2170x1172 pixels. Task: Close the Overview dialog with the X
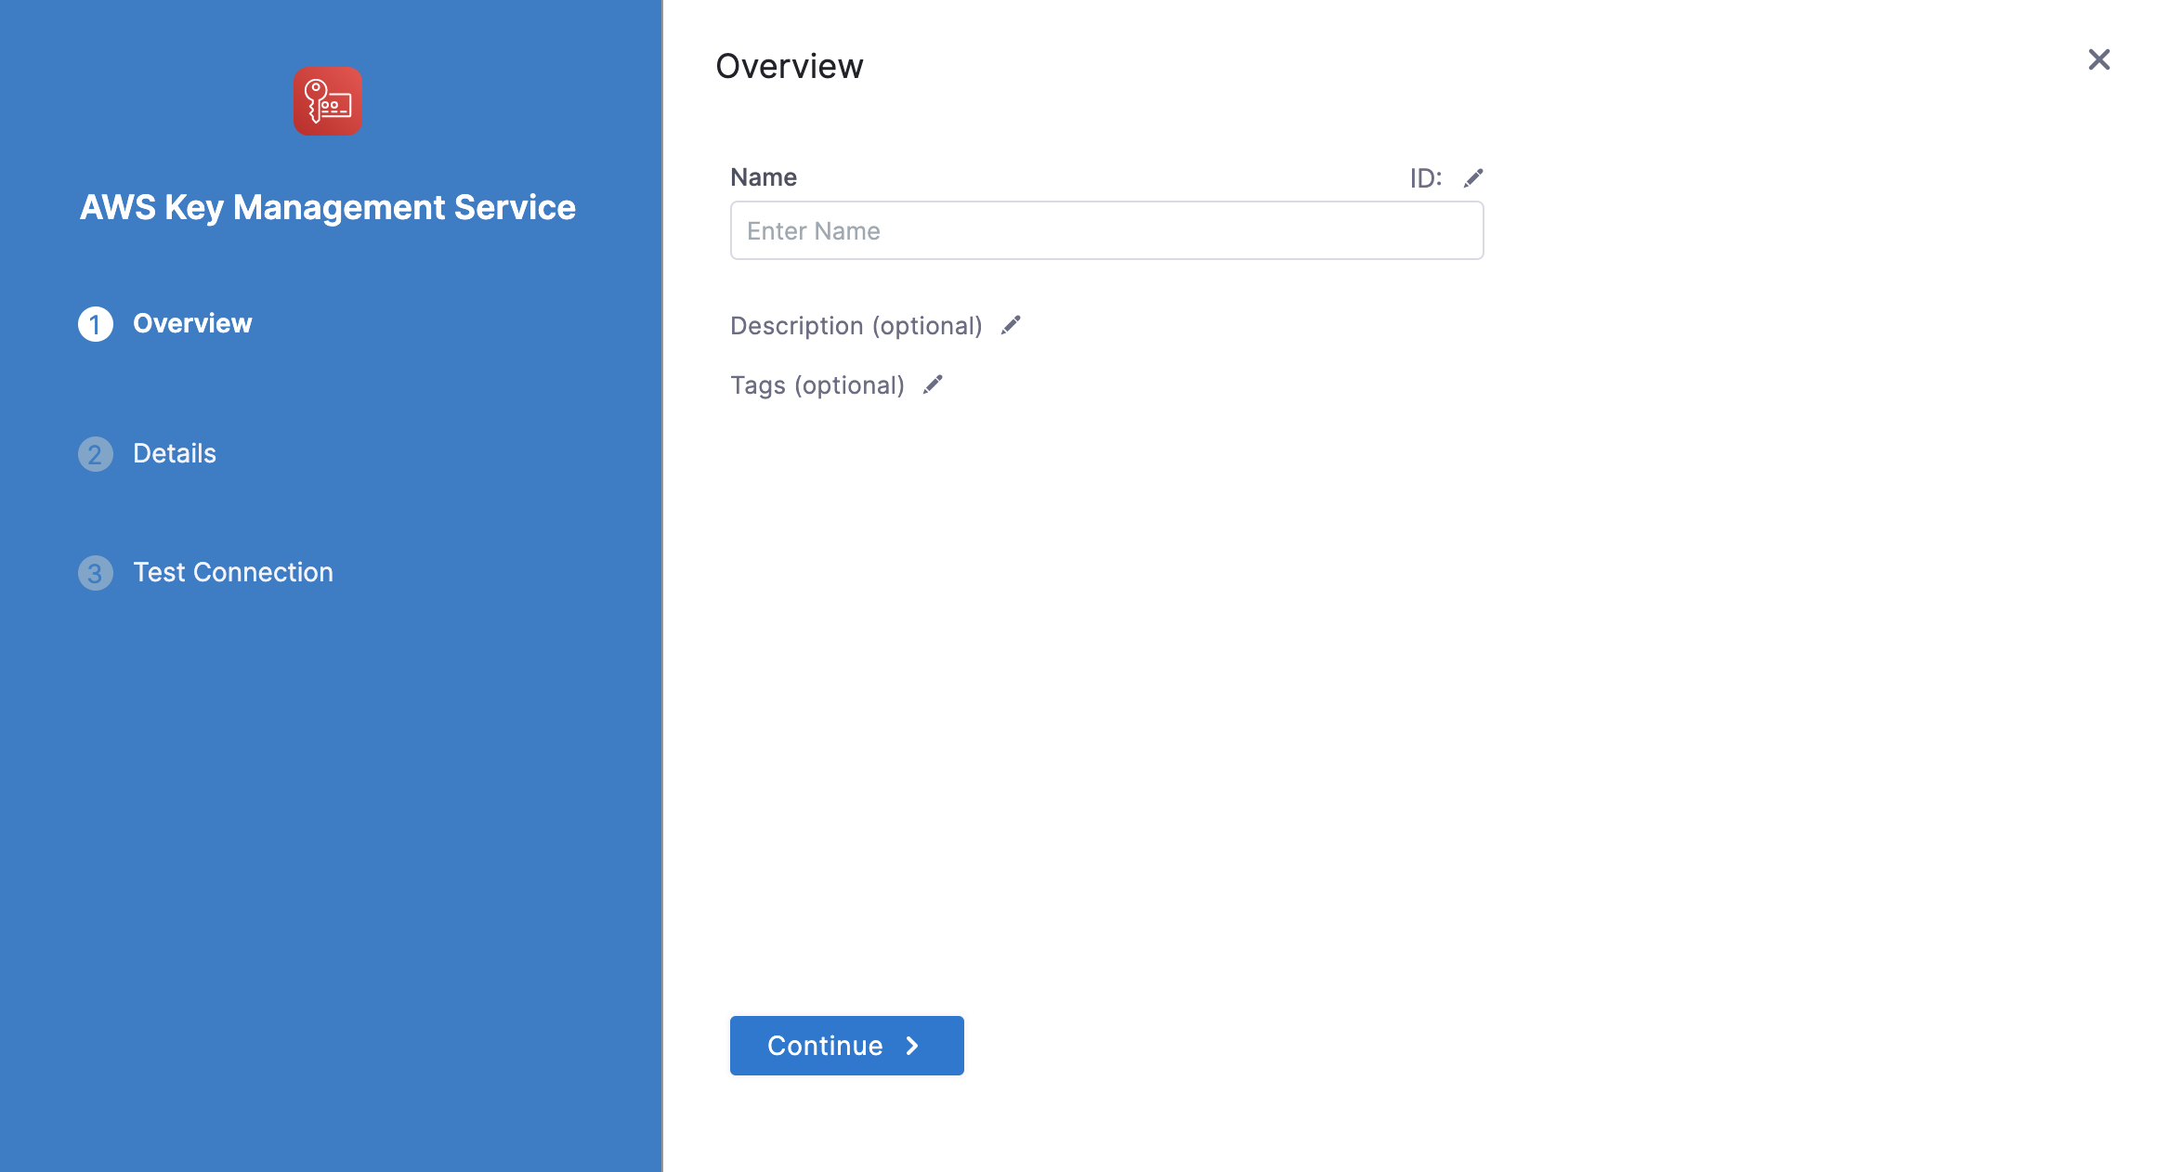2099,59
